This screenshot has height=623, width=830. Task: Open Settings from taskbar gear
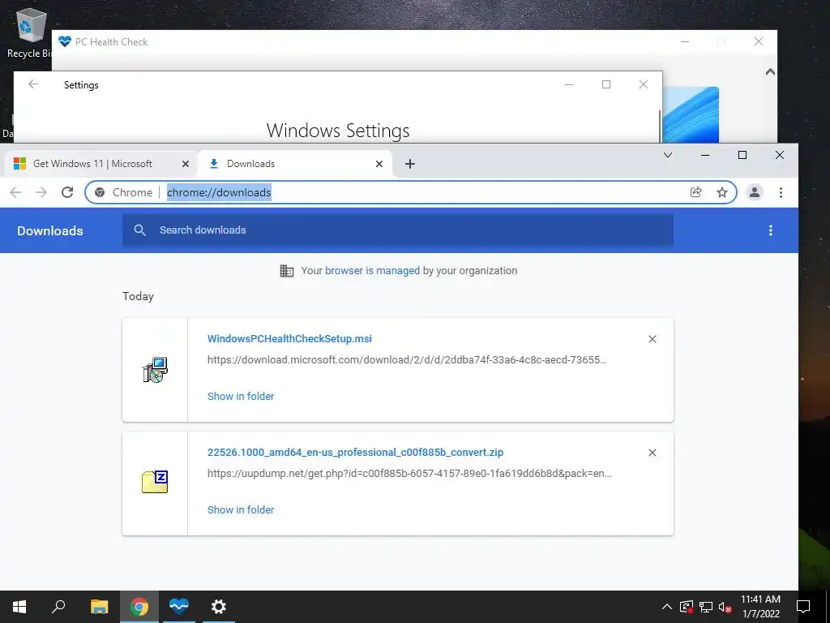(x=219, y=607)
